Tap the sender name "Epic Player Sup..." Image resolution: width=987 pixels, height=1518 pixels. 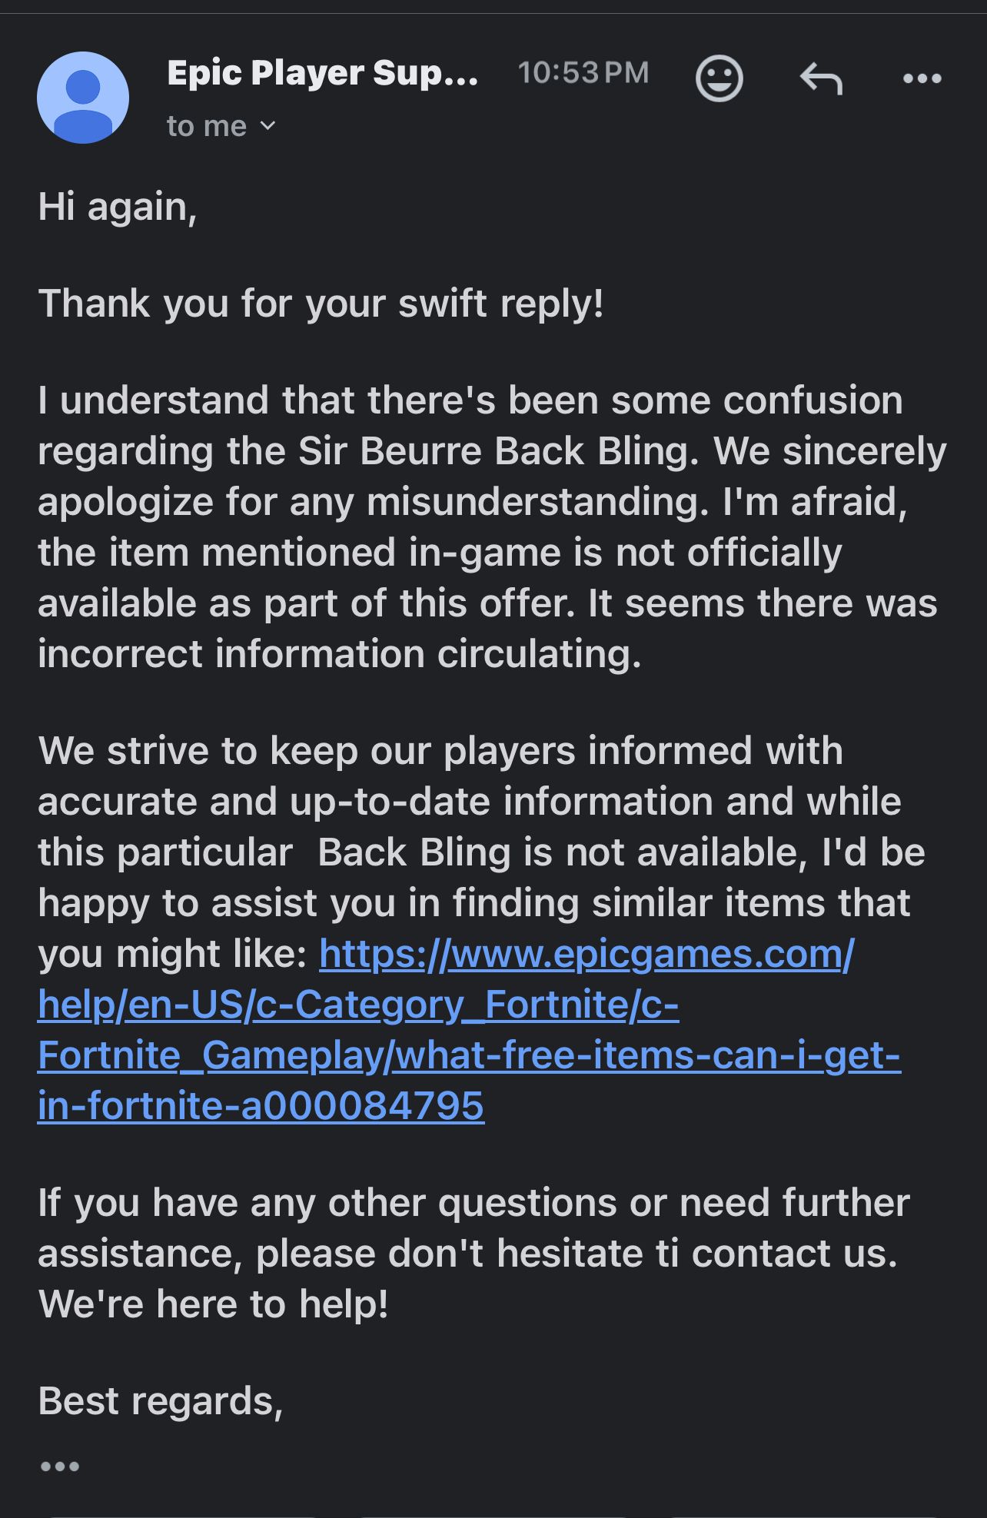[x=322, y=73]
